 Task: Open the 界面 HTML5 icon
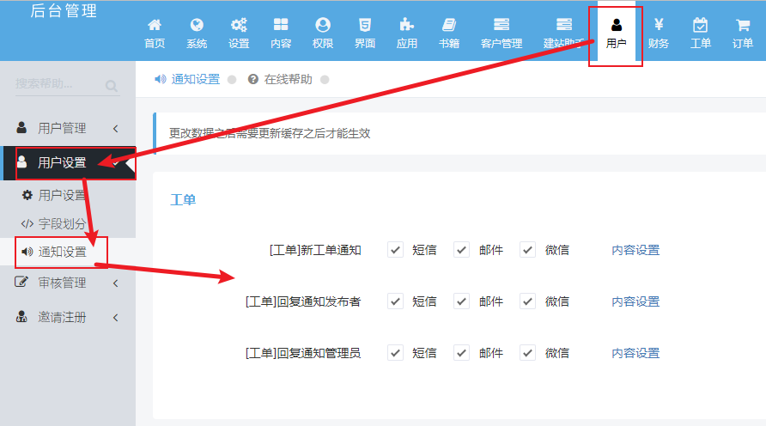point(365,24)
